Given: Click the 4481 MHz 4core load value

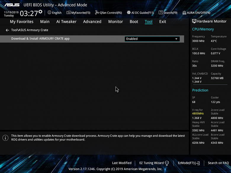Looking at the screenshot, I should [x=217, y=130].
